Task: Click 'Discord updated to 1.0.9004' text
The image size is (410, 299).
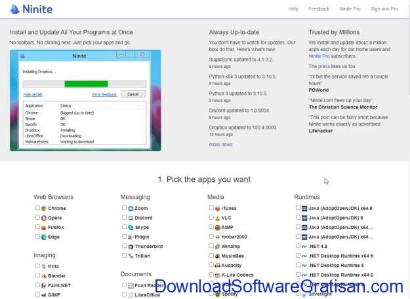Action: (239, 111)
